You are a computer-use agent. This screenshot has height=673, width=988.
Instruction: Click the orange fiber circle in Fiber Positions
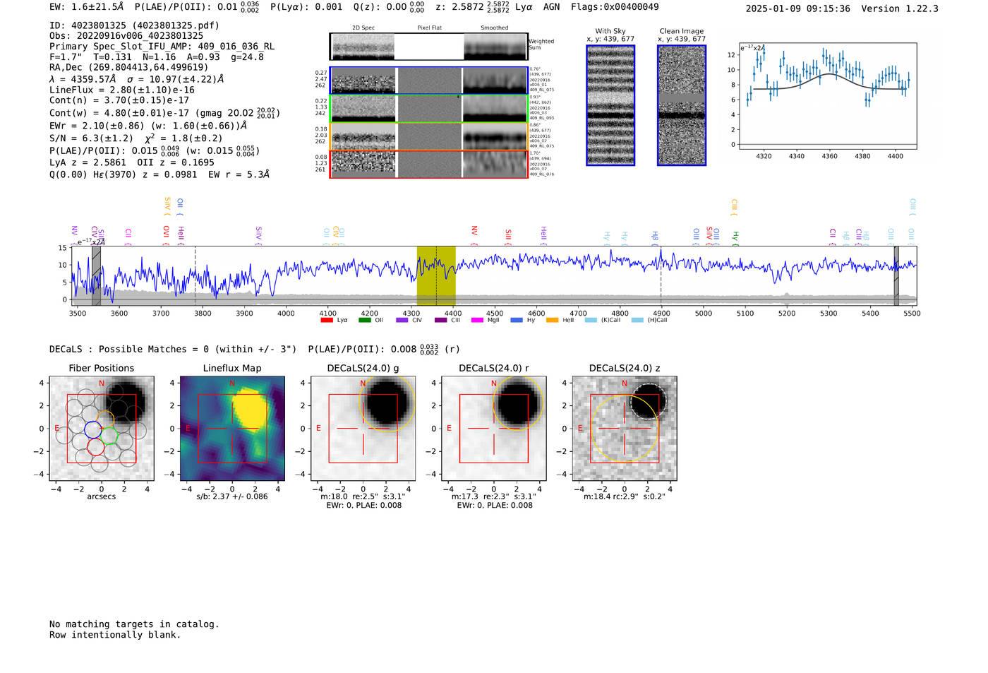coord(104,419)
